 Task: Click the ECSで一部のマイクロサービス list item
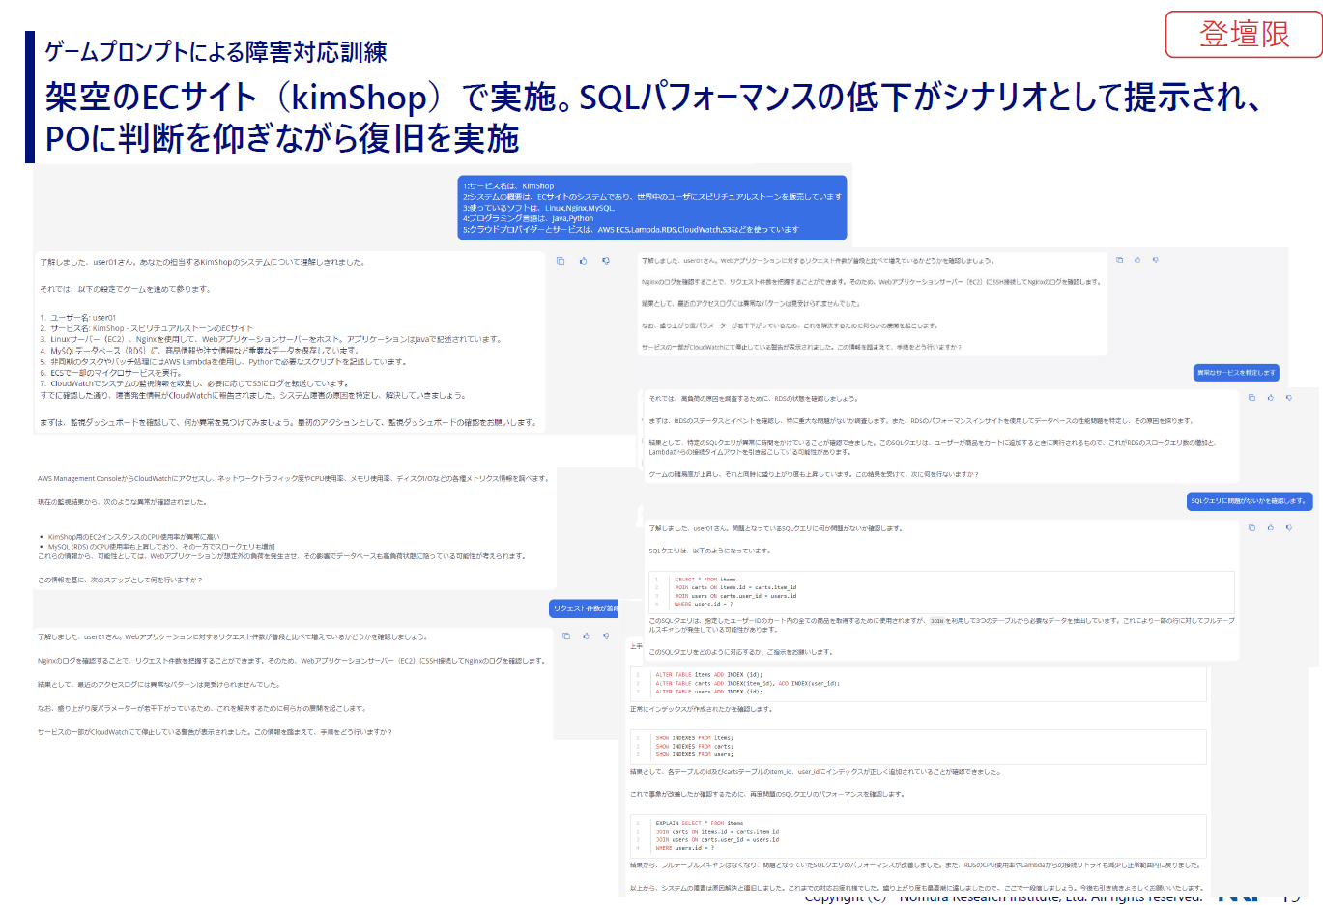click(110, 373)
